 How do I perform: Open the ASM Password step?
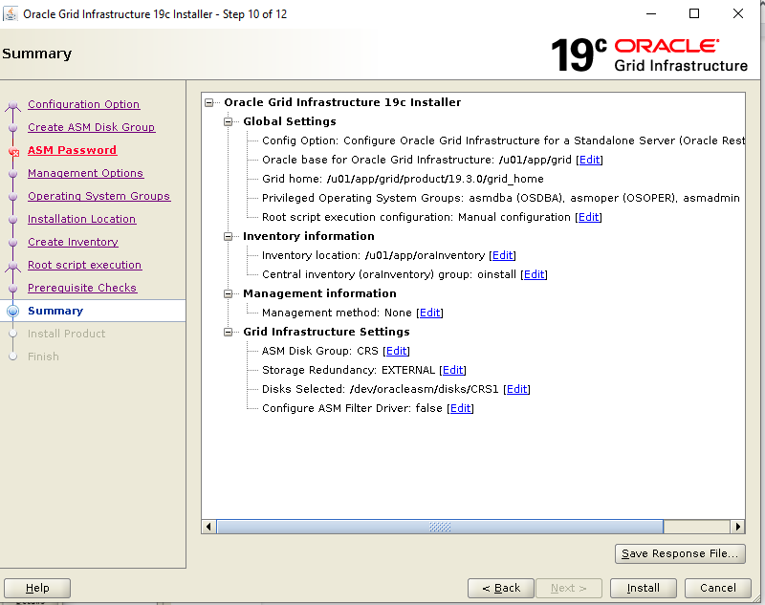click(x=73, y=150)
